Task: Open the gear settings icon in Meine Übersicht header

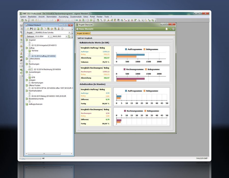Action: [174, 29]
